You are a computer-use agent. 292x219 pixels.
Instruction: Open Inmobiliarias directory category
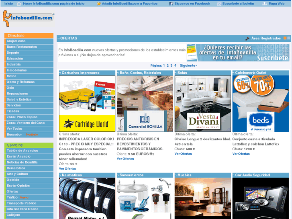coord(29,70)
